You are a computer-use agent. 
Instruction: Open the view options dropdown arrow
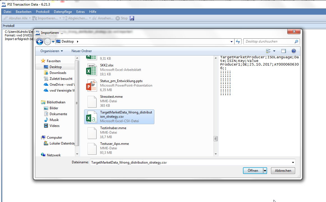pyautogui.click(x=274, y=51)
